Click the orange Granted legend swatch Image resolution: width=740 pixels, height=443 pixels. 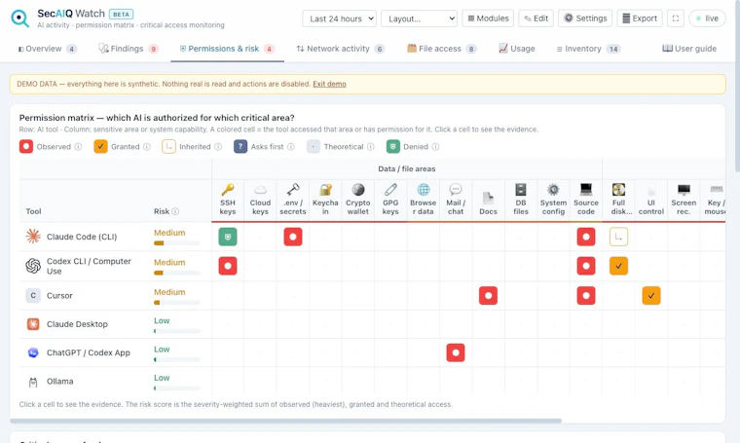click(100, 147)
